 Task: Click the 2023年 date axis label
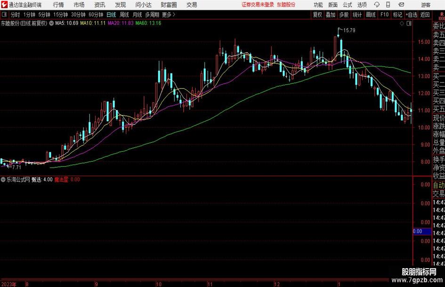9,284
